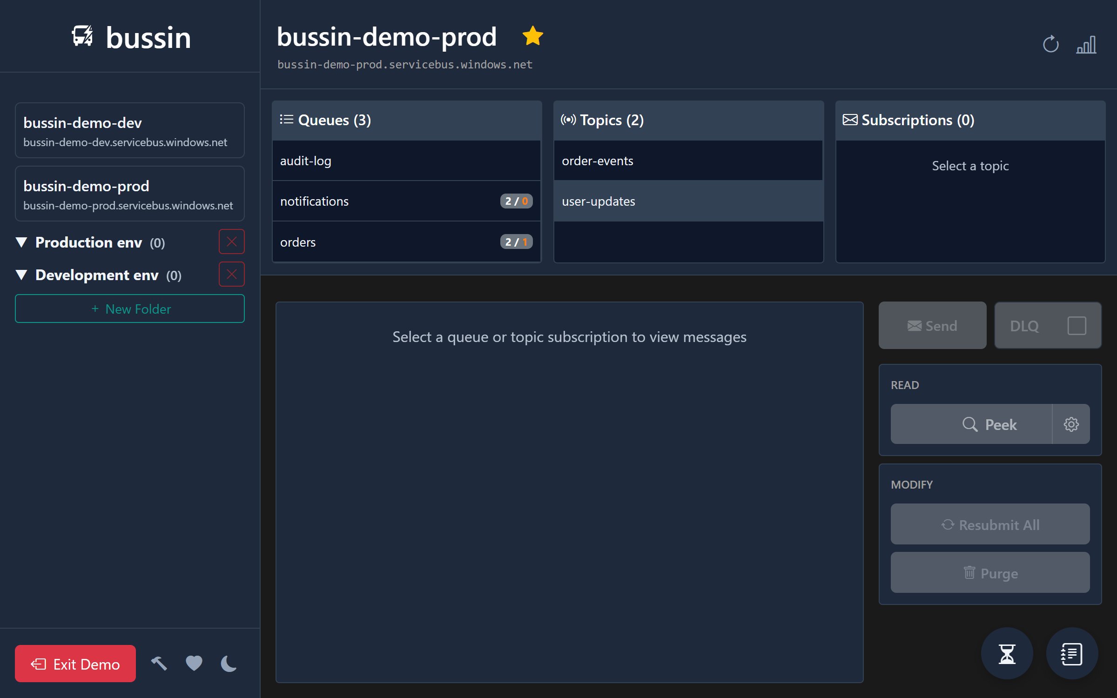Create a New Folder
The image size is (1117, 698).
pos(130,309)
